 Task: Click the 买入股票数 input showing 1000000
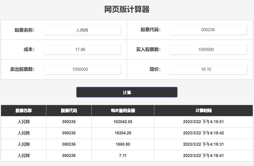pyautogui.click(x=208, y=49)
